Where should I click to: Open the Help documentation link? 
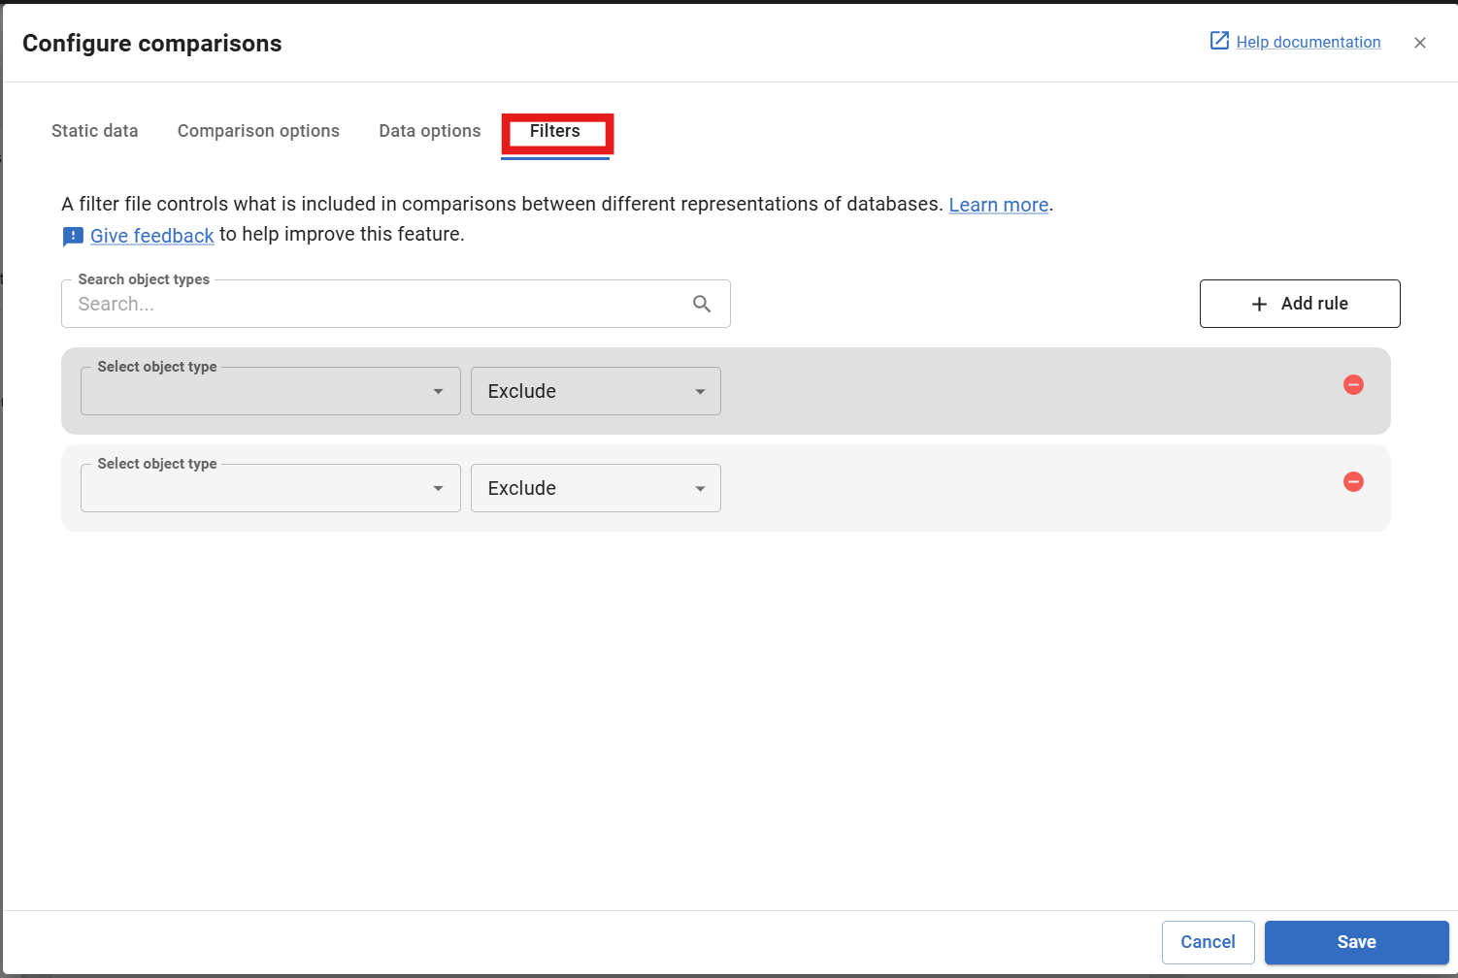click(x=1307, y=42)
